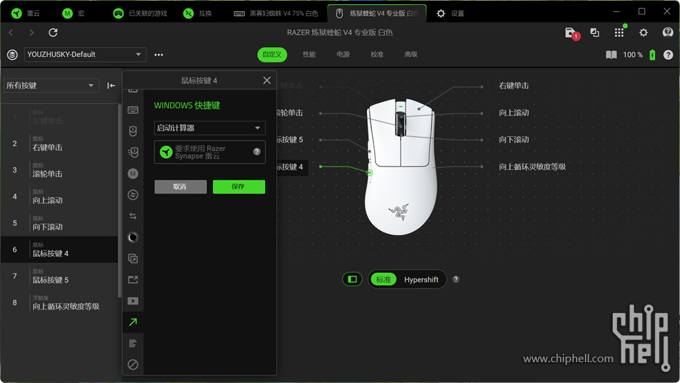
Task: Select the multimedia play icon in sidebar
Action: [133, 301]
